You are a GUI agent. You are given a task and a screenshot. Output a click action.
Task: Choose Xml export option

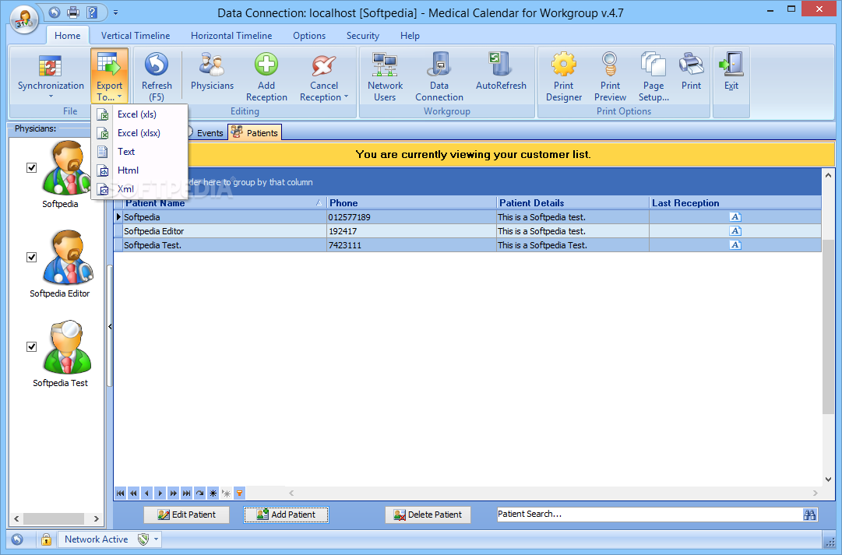click(x=139, y=189)
